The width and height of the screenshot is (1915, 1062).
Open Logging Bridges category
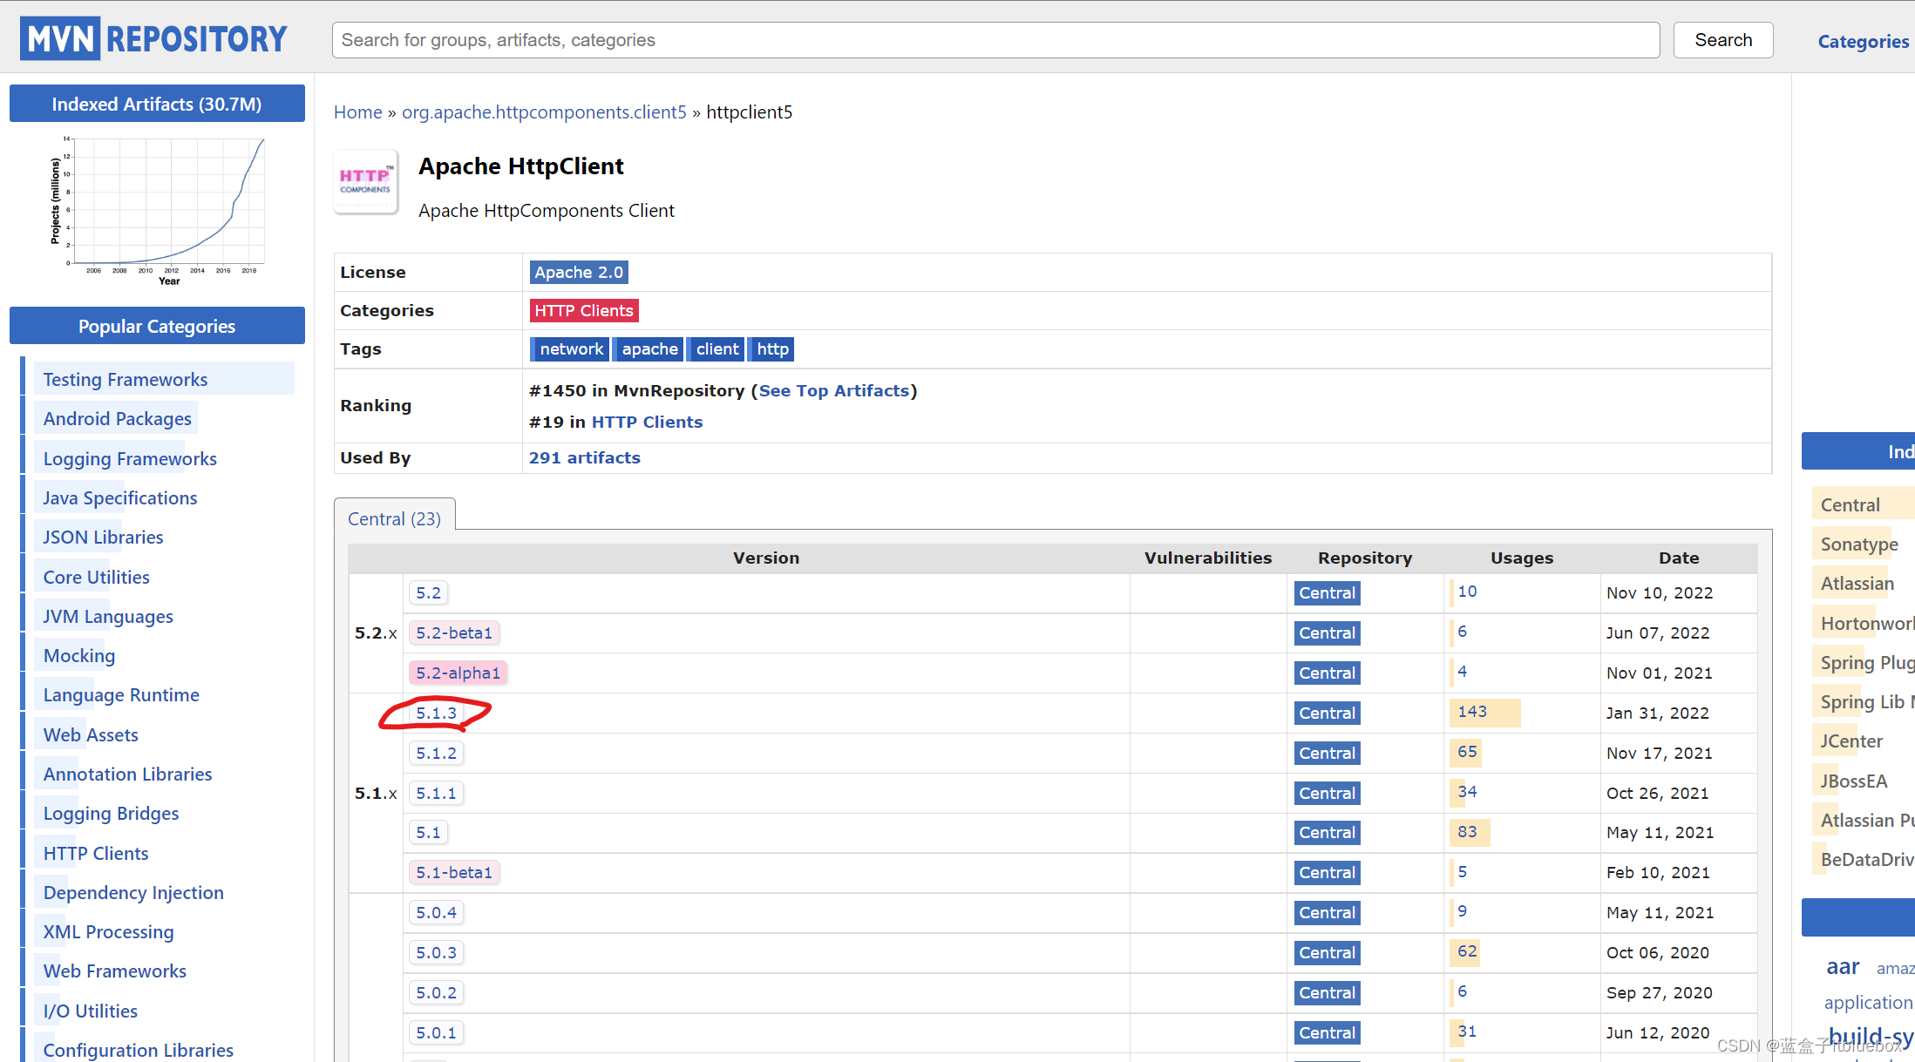(x=112, y=814)
